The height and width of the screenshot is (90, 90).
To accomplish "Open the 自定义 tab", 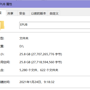I will point(54,13).
